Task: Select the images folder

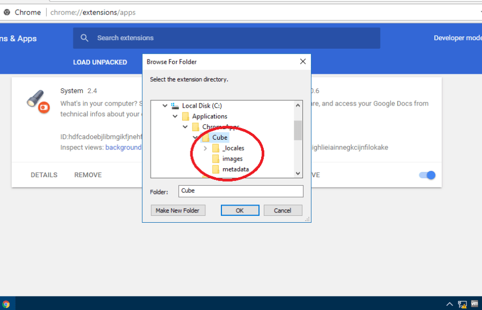Action: [232, 159]
